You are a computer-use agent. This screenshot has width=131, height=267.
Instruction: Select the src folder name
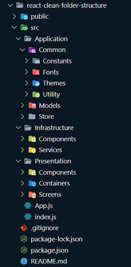[x=35, y=28]
